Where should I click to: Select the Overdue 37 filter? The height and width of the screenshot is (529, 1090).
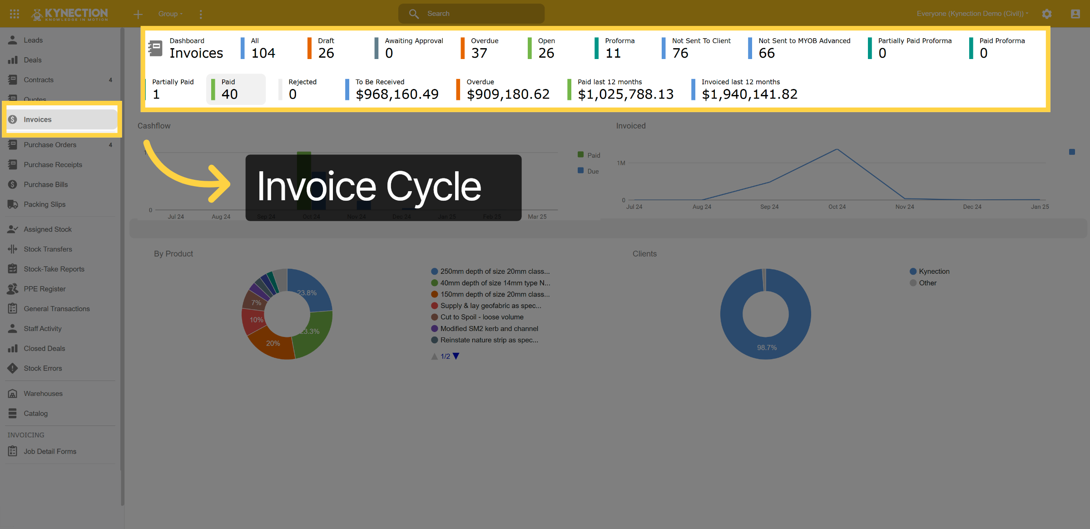coord(480,48)
